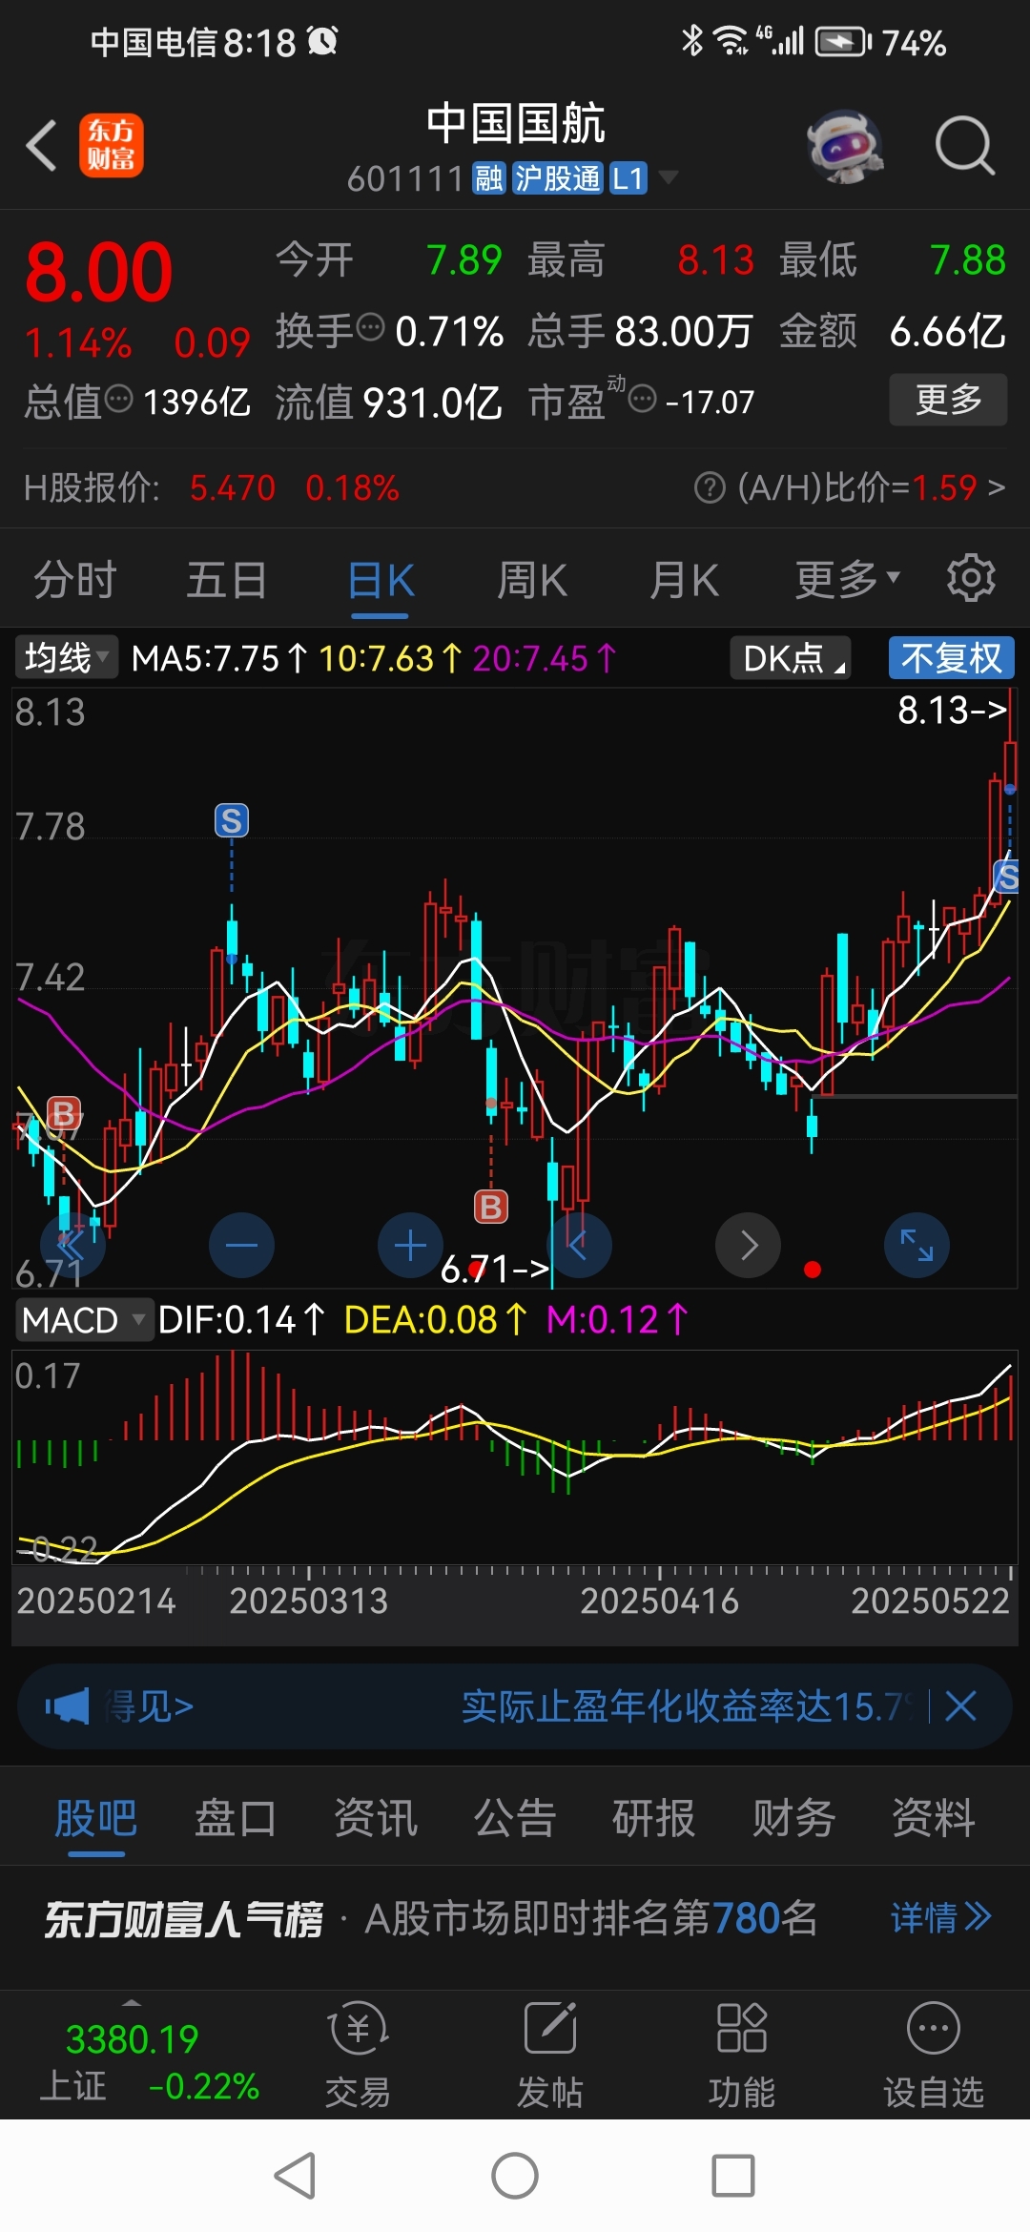
Task: Tap Android back navigation button
Action: 296,2176
